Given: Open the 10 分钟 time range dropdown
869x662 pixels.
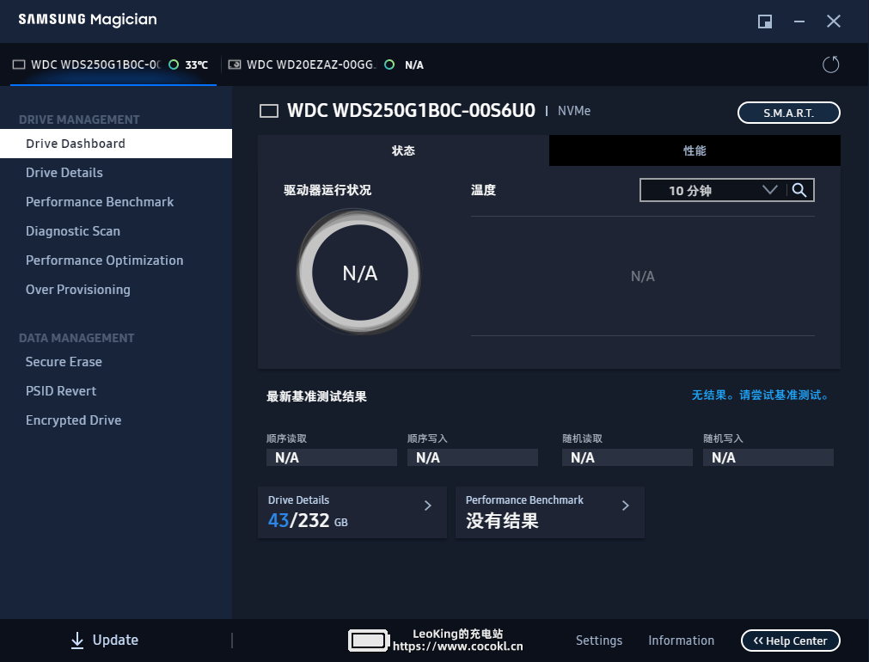Looking at the screenshot, I should point(713,190).
